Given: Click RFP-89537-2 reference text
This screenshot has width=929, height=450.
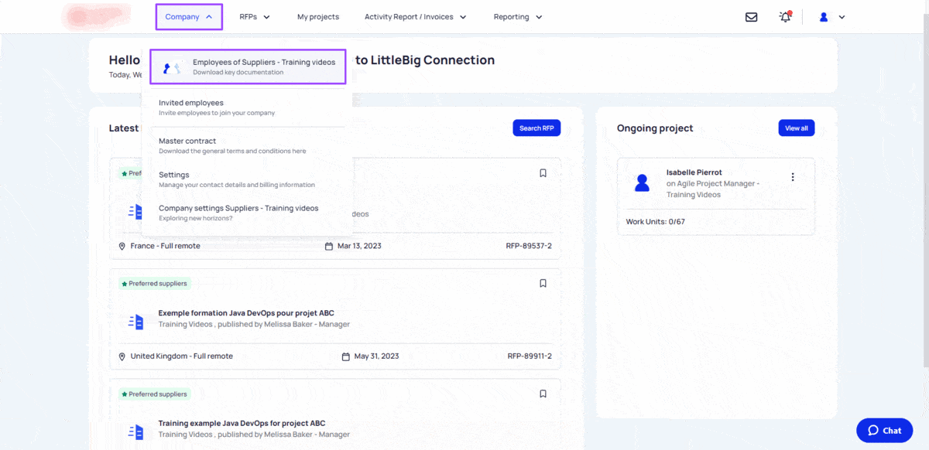Looking at the screenshot, I should tap(529, 246).
